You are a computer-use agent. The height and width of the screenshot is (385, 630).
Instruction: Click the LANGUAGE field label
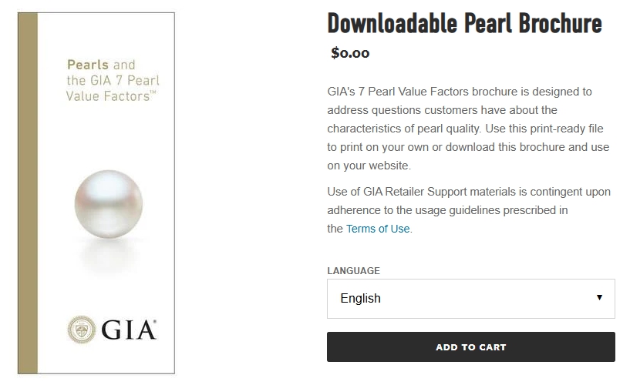point(353,271)
